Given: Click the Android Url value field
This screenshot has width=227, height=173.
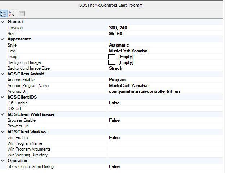Looking at the screenshot, I should point(144,91).
